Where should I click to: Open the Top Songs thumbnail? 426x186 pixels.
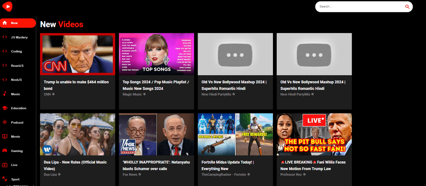coord(156,54)
